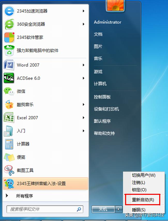The width and height of the screenshot is (168, 221).
Task: Open 酷我音乐 music icon
Action: 9,105
